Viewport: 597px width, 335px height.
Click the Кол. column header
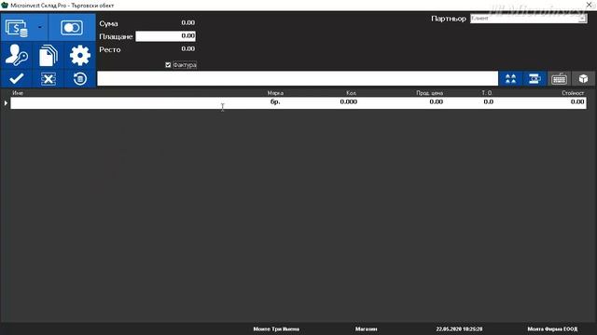(351, 93)
